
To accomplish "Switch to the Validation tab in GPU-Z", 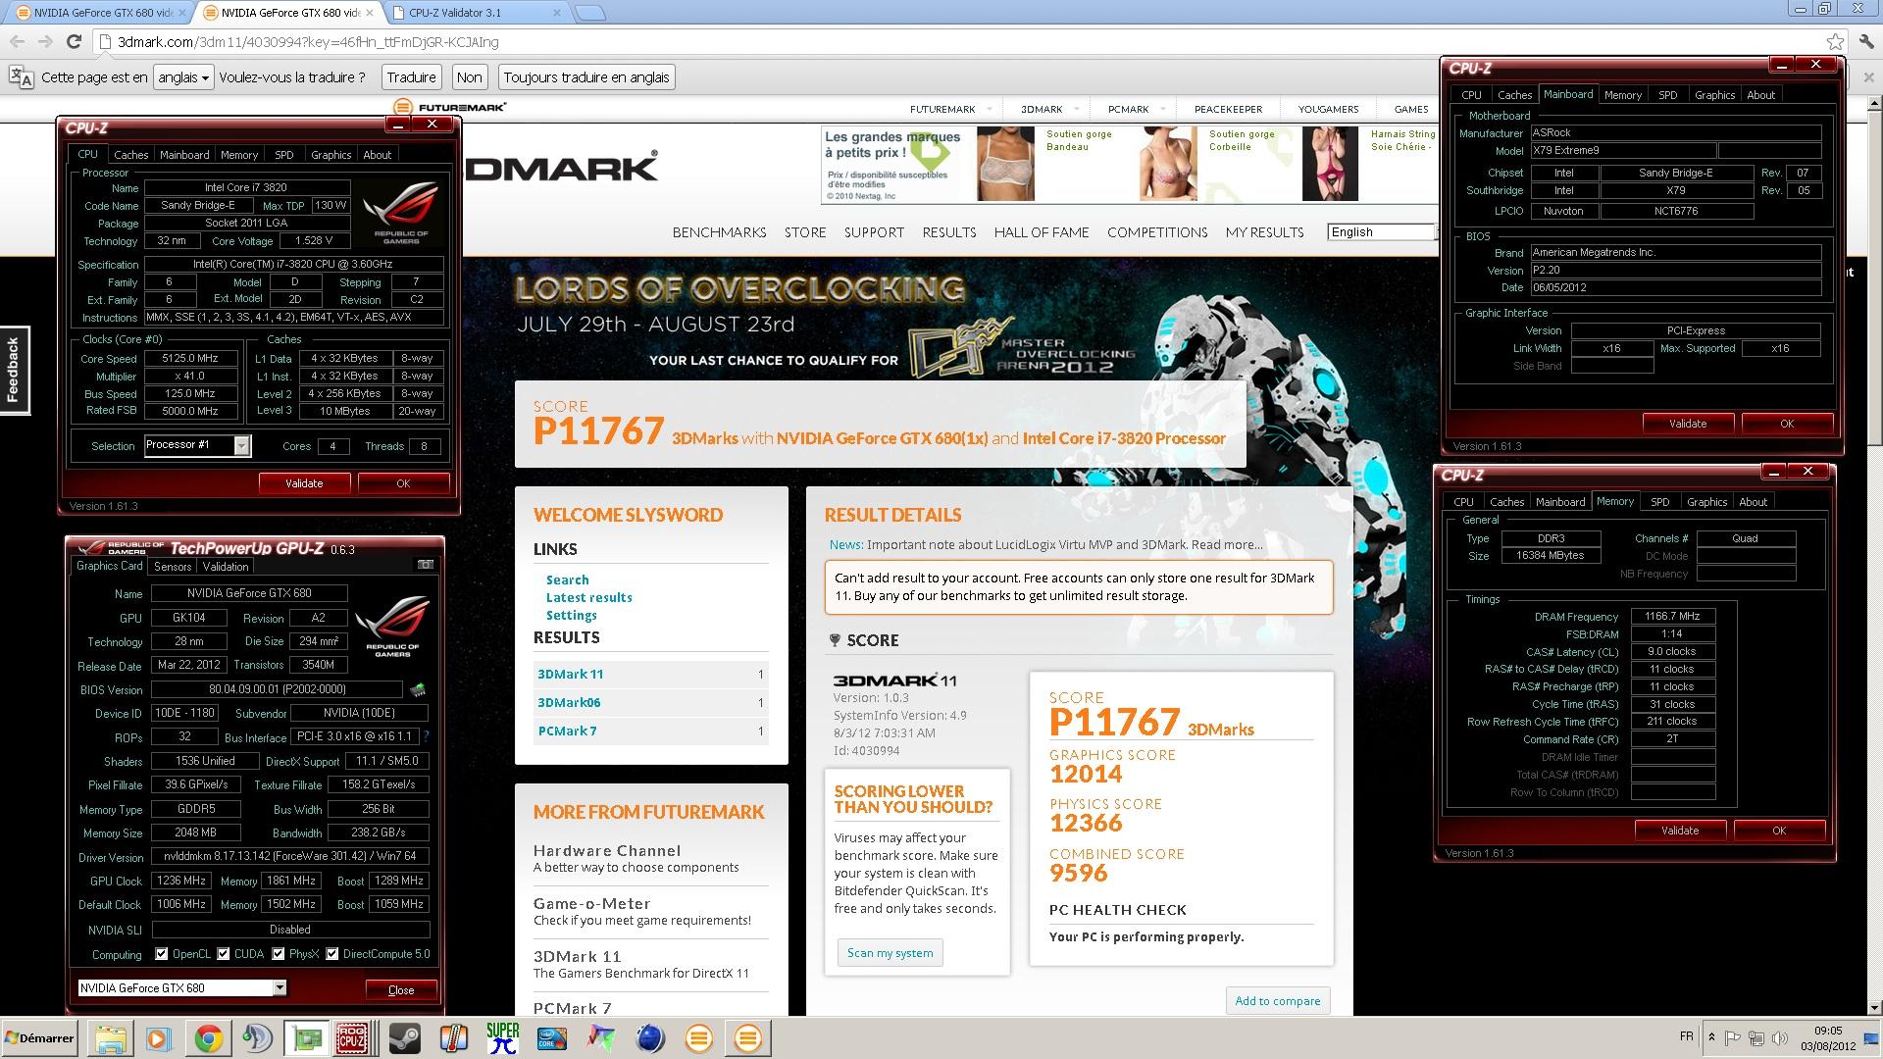I will pos(226,567).
